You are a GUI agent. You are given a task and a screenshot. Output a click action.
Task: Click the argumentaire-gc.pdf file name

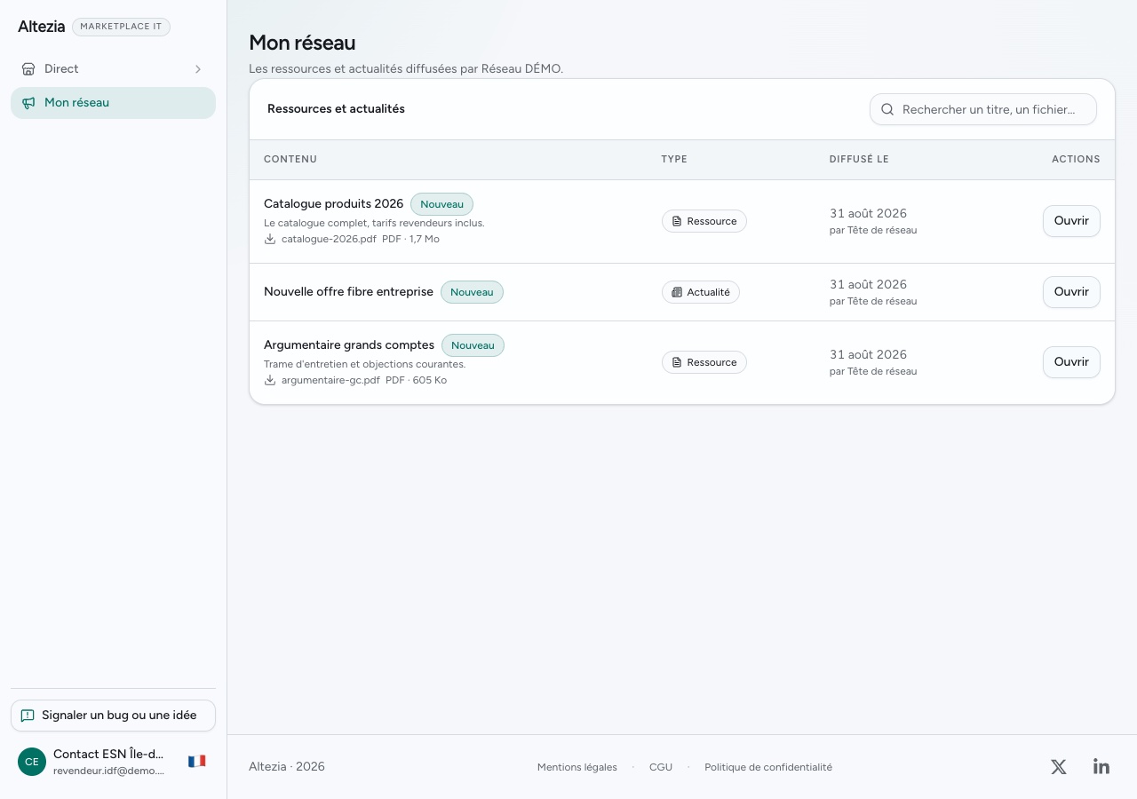click(x=330, y=380)
